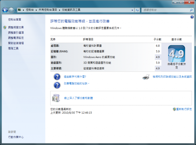Click the 記憶體 (RAM) row label
The width and height of the screenshot is (196, 145).
pyautogui.click(x=59, y=52)
